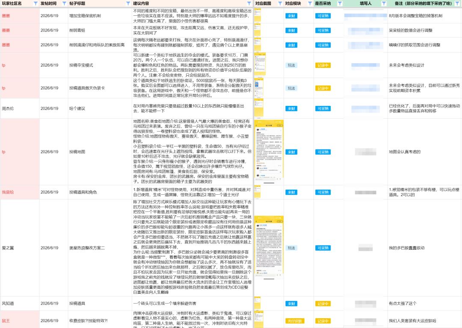Image resolution: width=462 pixels, height=328 pixels.
Task: Click 记录中 status in 鼠王 row
Action: click(323, 321)
